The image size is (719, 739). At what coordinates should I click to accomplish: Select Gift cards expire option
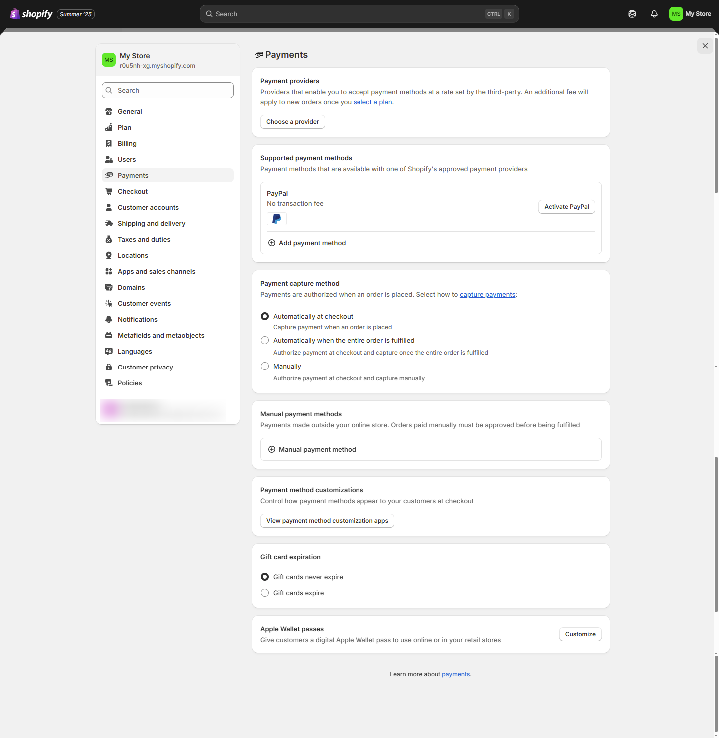click(x=265, y=593)
